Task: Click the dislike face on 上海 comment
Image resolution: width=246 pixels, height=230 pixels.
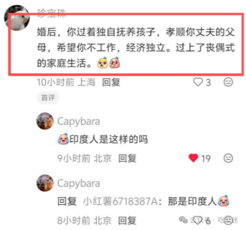Action: coord(228,82)
